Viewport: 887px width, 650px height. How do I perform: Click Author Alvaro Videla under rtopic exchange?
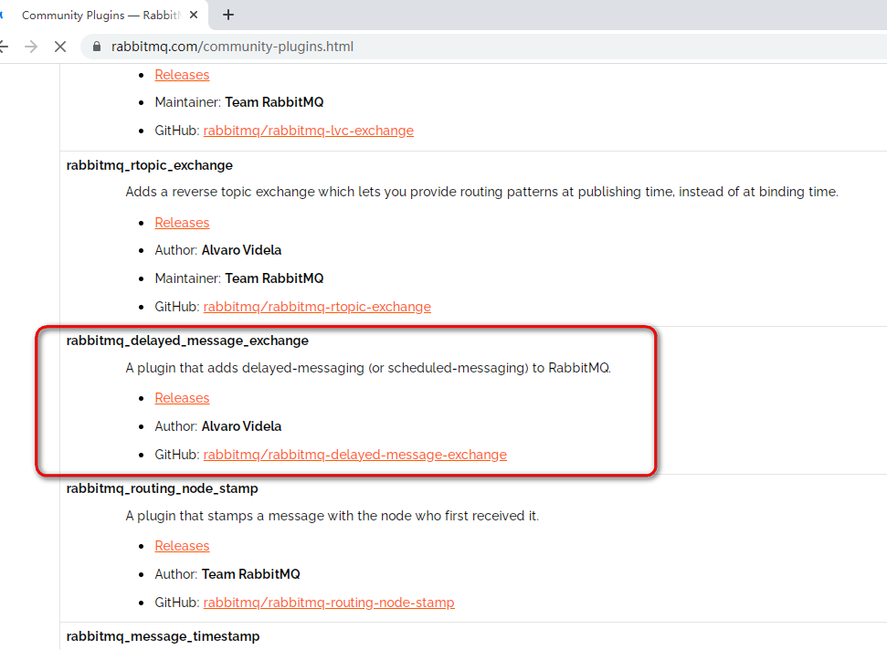[217, 250]
